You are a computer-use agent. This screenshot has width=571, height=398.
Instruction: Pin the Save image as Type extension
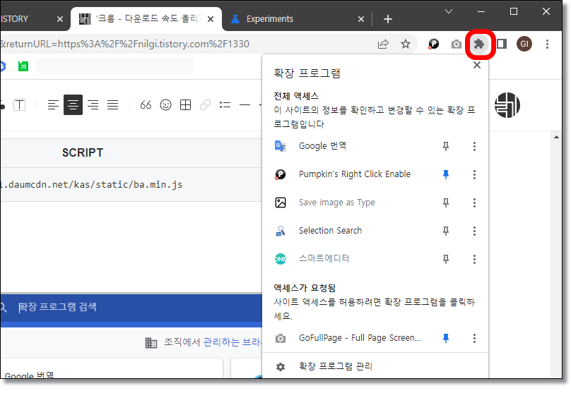(446, 203)
